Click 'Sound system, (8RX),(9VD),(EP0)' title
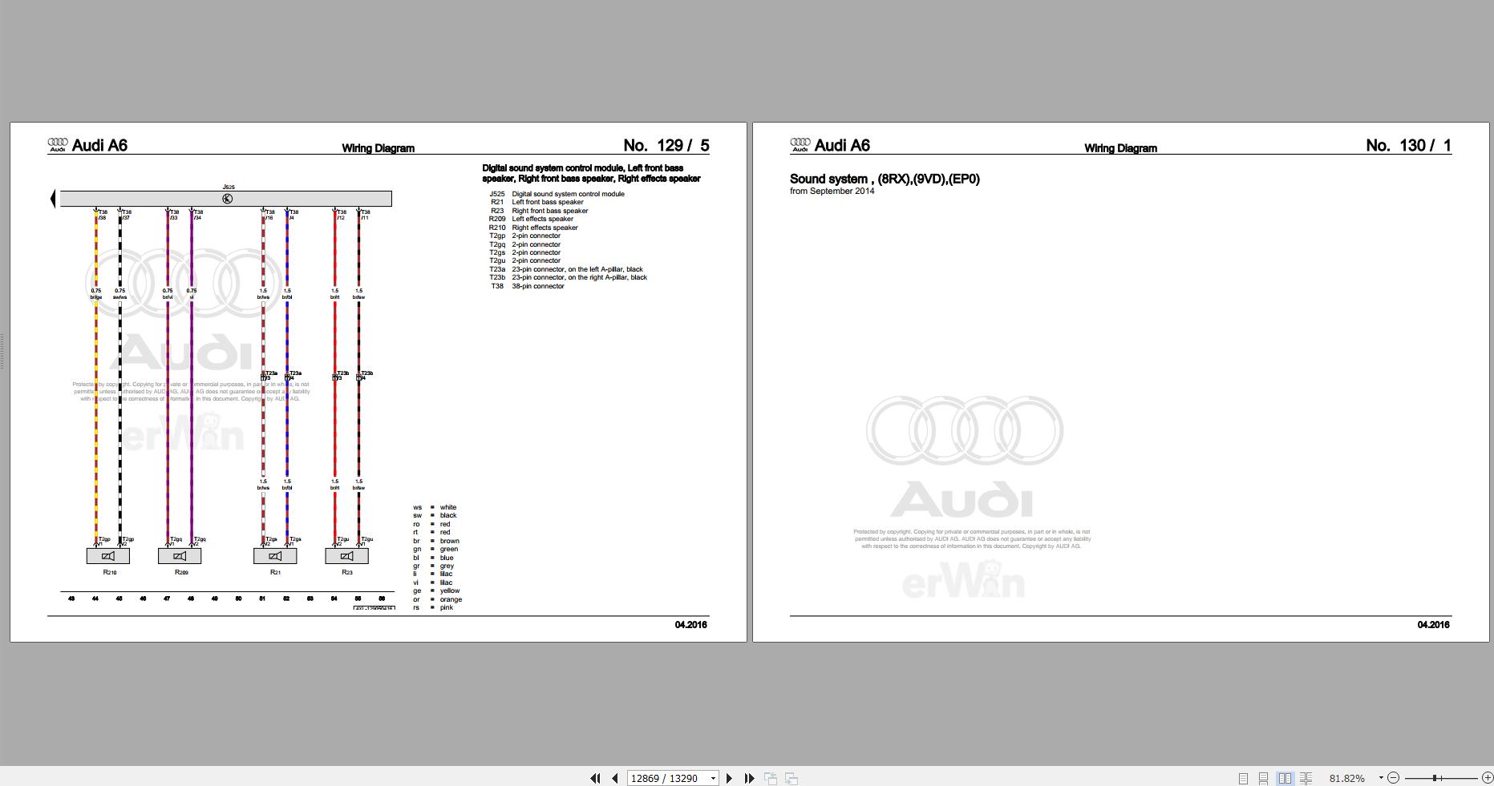This screenshot has height=786, width=1494. pyautogui.click(x=885, y=179)
